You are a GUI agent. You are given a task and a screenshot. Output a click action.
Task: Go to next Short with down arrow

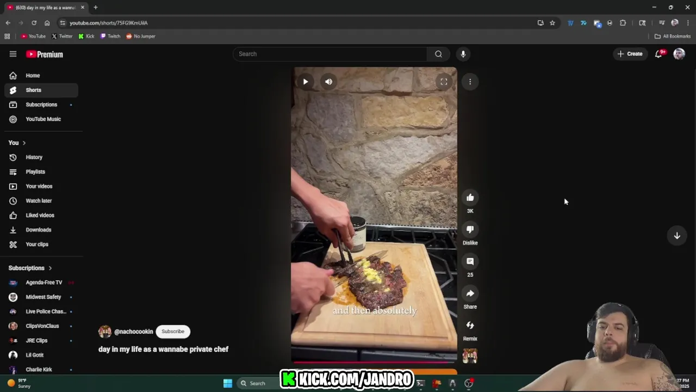coord(677,236)
